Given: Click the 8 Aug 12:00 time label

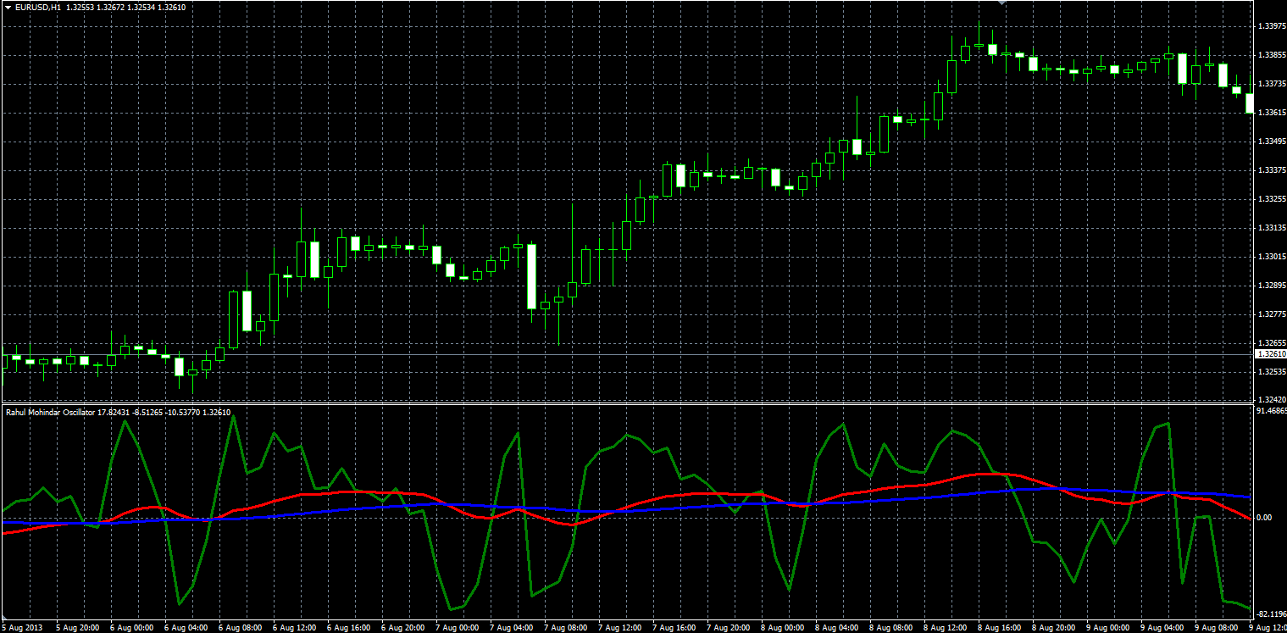Looking at the screenshot, I should coord(946,628).
